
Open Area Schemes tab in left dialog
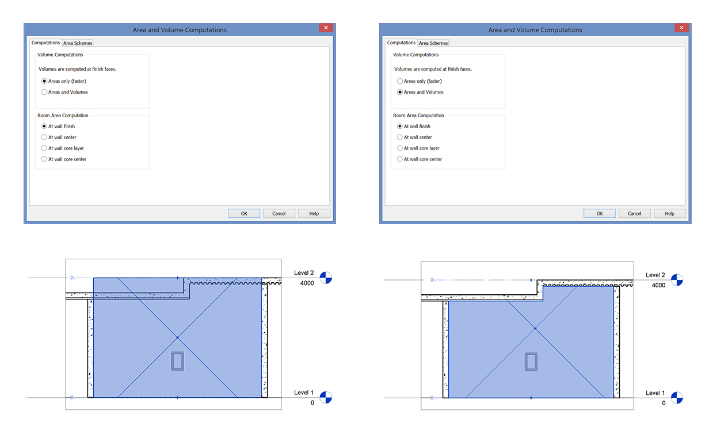(x=78, y=43)
